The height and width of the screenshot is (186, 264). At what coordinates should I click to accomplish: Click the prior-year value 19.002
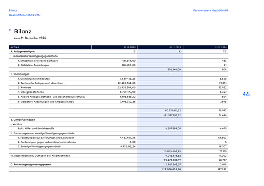pos(223,156)
